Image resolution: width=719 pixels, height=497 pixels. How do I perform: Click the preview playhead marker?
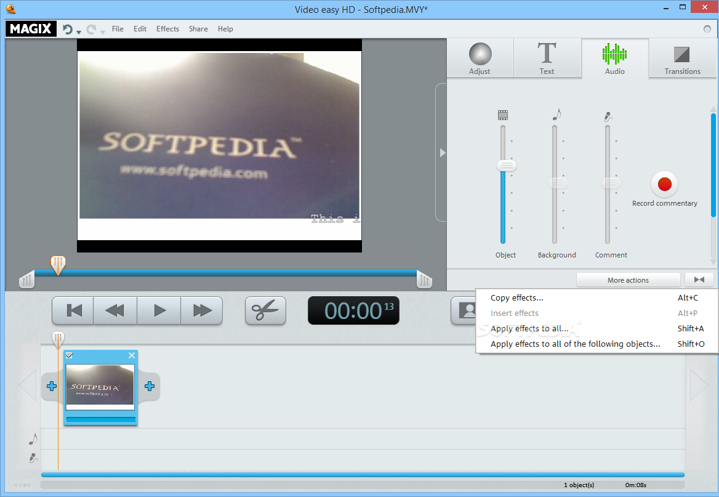[x=58, y=265]
